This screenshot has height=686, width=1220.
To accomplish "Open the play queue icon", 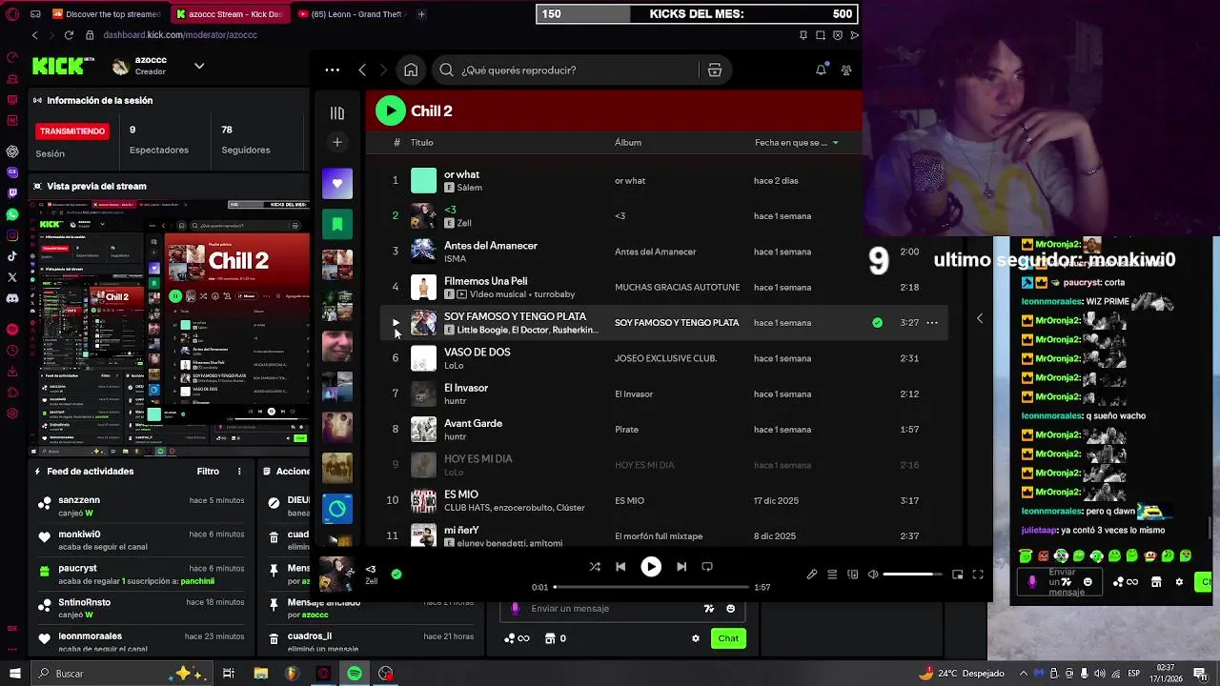I will click(x=832, y=575).
